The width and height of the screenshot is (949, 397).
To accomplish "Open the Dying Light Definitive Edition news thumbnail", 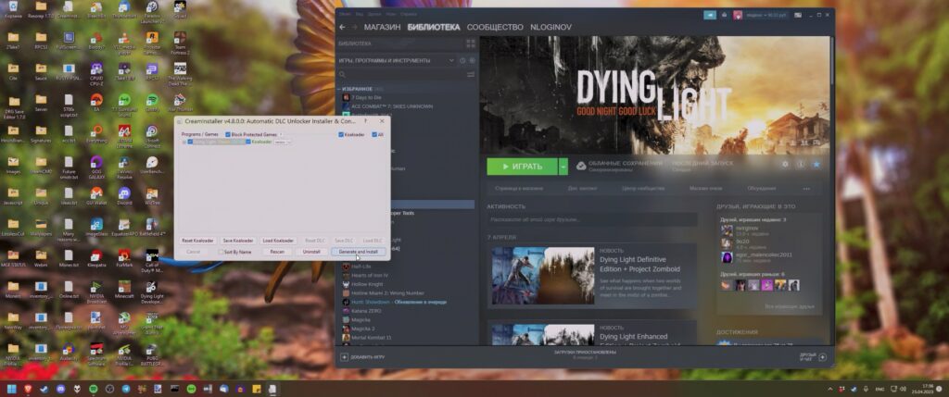I will [543, 276].
